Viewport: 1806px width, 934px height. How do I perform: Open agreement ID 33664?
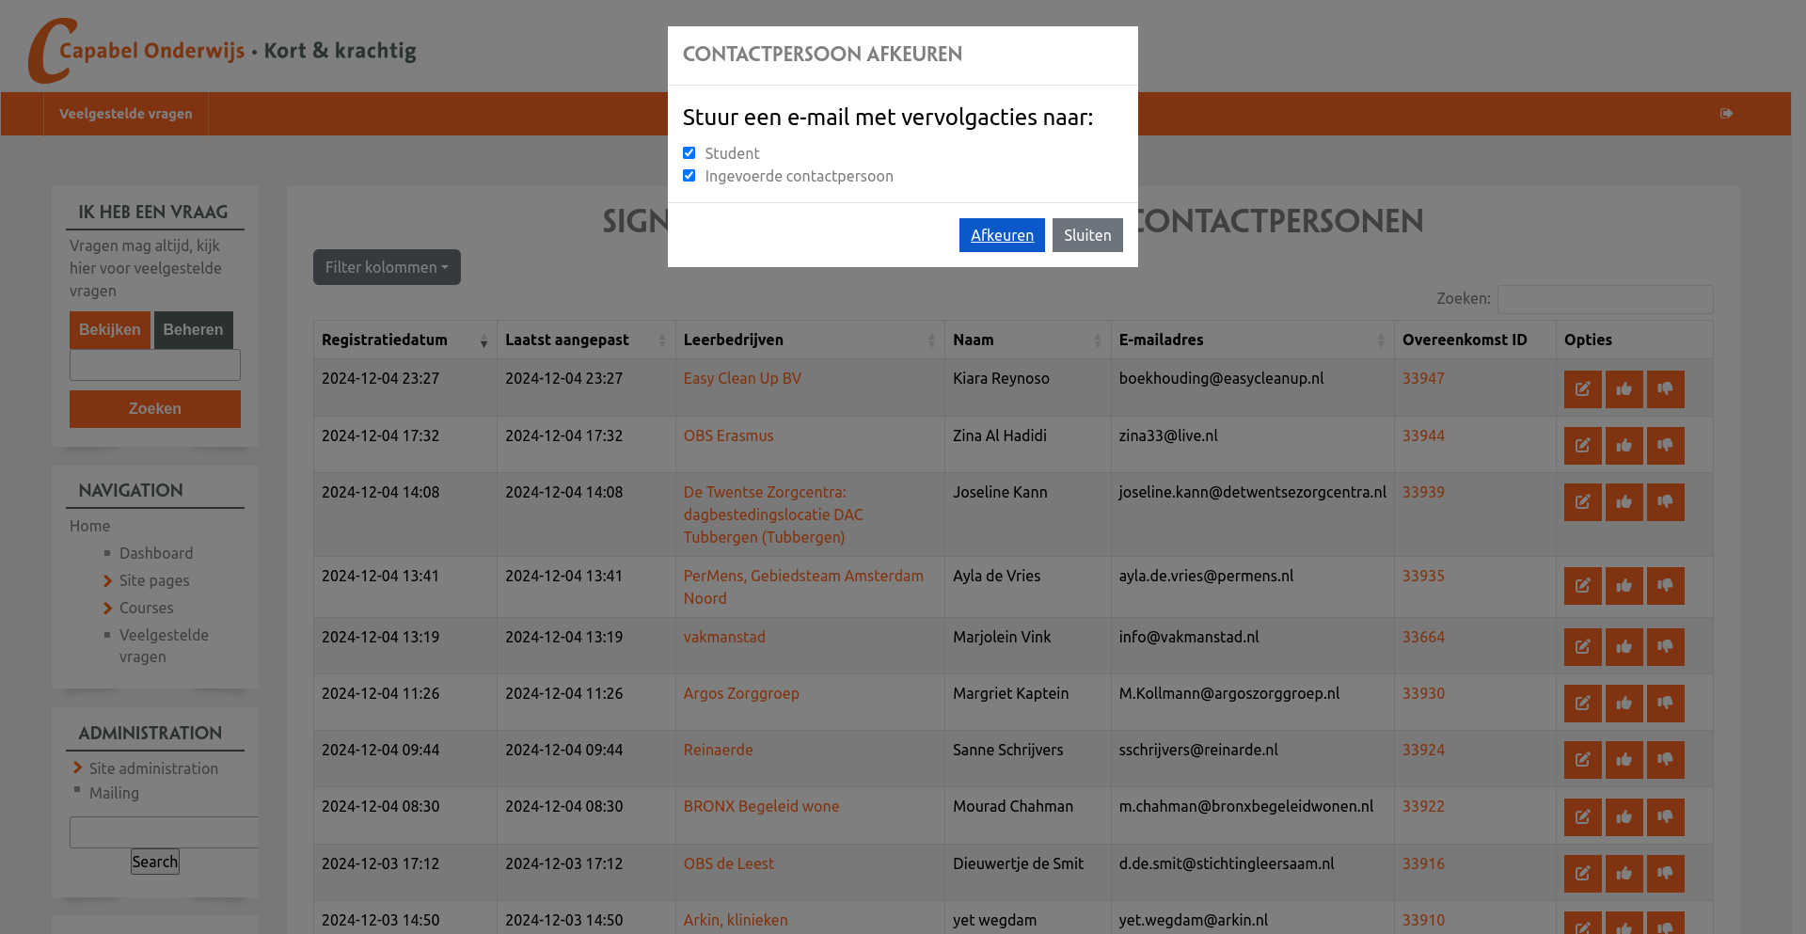tap(1423, 637)
